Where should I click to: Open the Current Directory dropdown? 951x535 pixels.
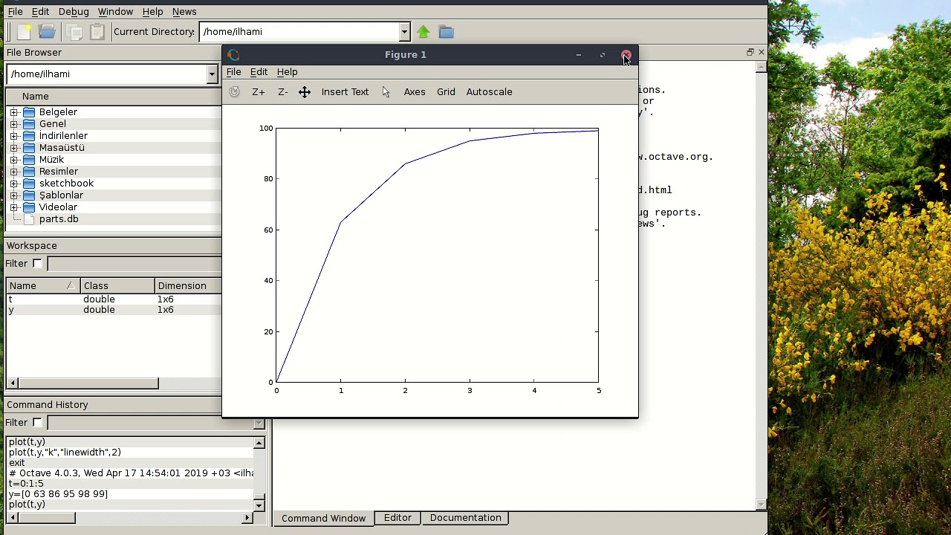point(404,32)
